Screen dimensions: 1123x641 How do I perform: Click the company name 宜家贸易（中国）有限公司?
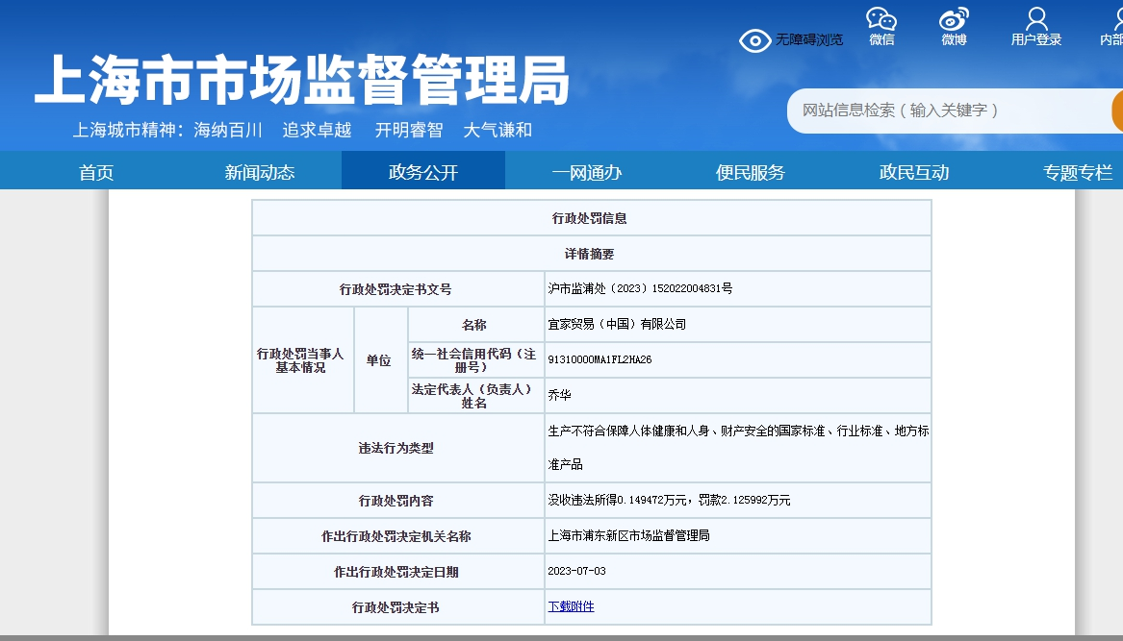tap(617, 325)
